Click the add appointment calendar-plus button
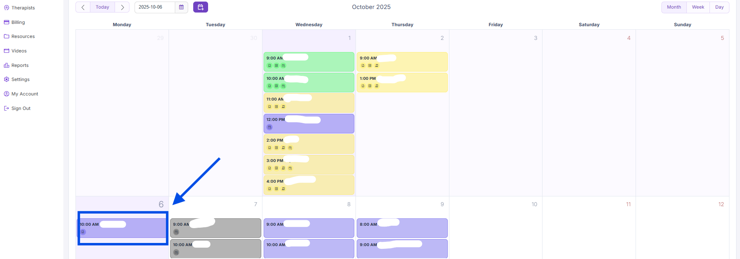Image resolution: width=740 pixels, height=259 pixels. [200, 7]
